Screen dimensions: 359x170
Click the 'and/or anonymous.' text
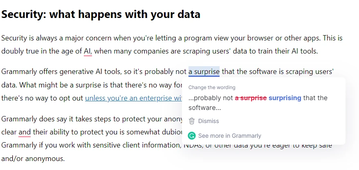tap(33, 158)
